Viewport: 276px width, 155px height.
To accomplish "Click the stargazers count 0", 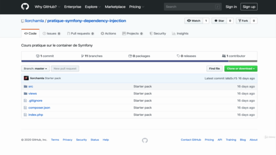I will click(230, 21).
